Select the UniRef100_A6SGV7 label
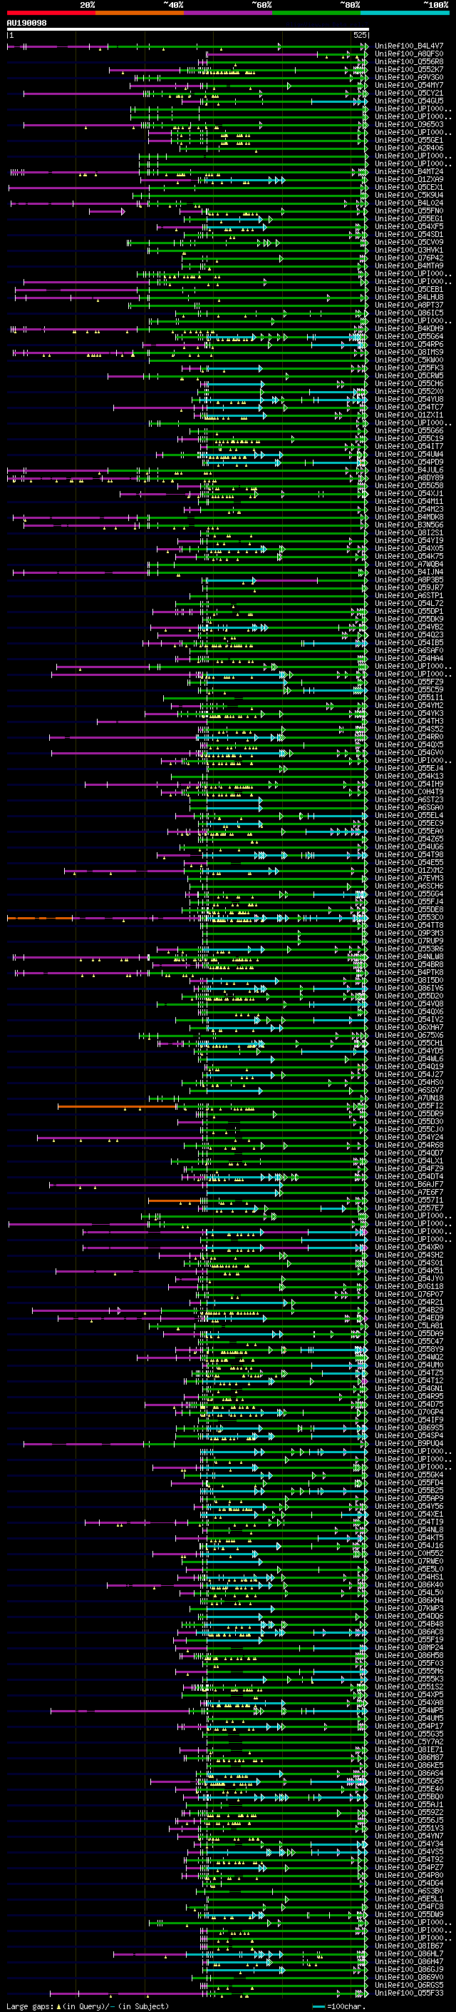This screenshot has width=456, height=2012. point(409,1091)
